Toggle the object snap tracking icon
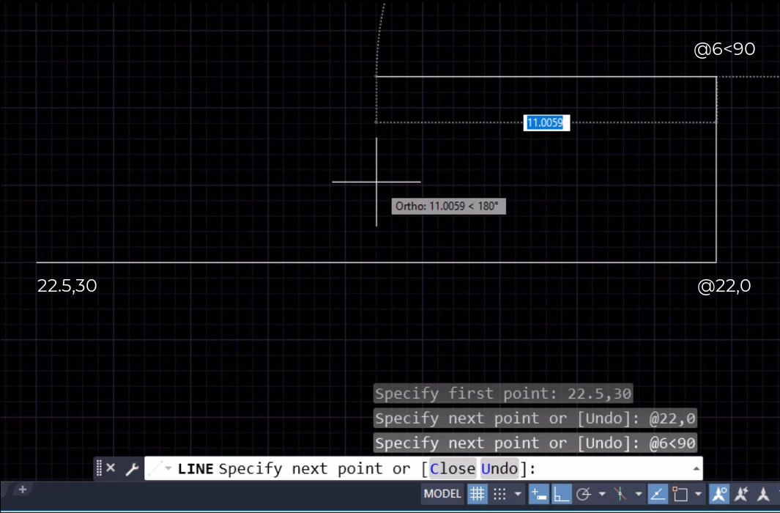 tap(656, 494)
